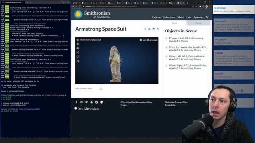Click the first WALTONFY message 'both for distribution'
Image resolution: width=255 pixels, height=143 pixels.
pyautogui.click(x=233, y=10)
